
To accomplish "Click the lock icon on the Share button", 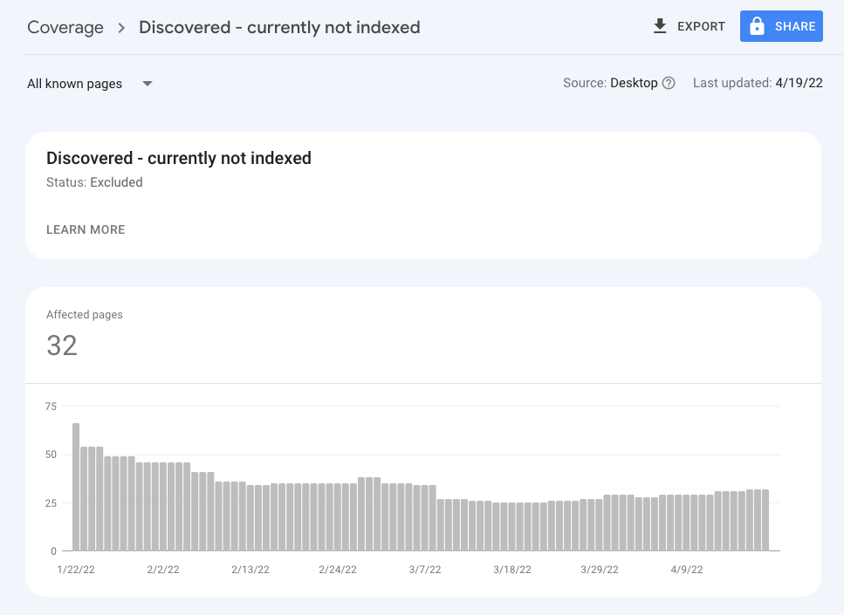I will tap(756, 26).
